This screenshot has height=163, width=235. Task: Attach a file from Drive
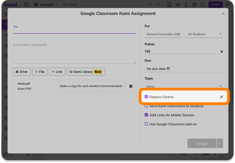[x=22, y=72]
